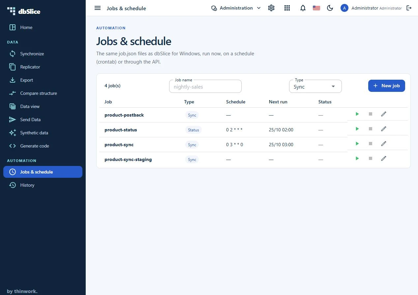Viewport: 418px width, 295px height.
Task: Stop the product-sync job
Action: click(x=371, y=144)
